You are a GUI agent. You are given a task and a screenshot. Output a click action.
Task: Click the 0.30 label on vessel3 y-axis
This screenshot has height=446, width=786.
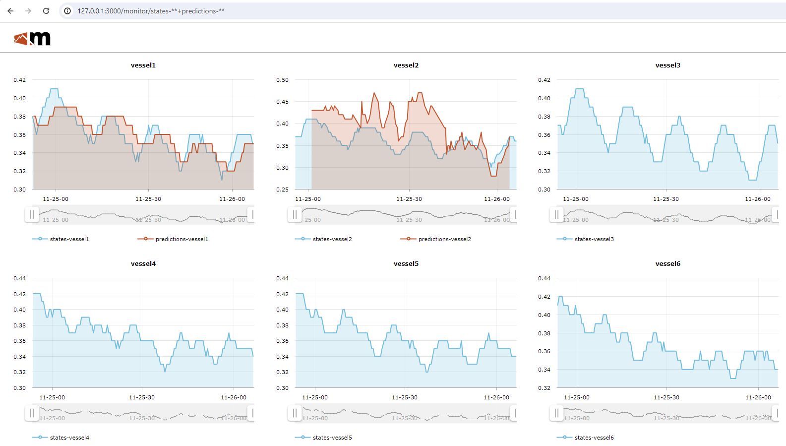pyautogui.click(x=544, y=190)
